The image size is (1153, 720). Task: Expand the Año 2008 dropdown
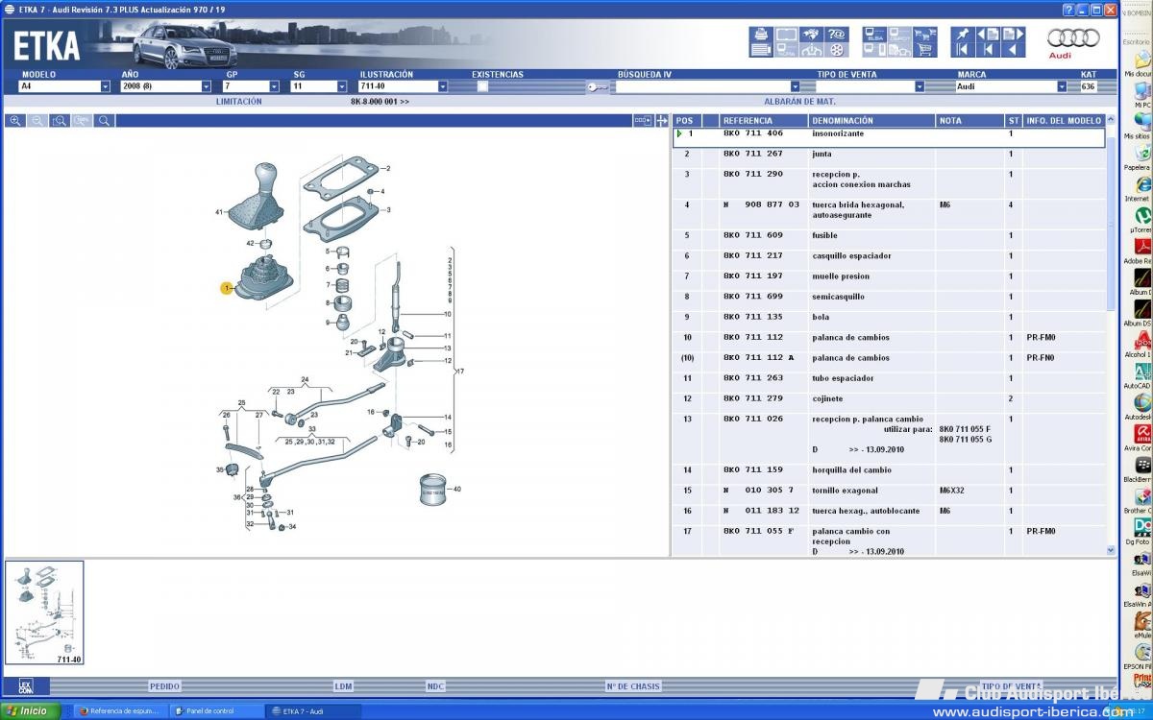coord(206,86)
